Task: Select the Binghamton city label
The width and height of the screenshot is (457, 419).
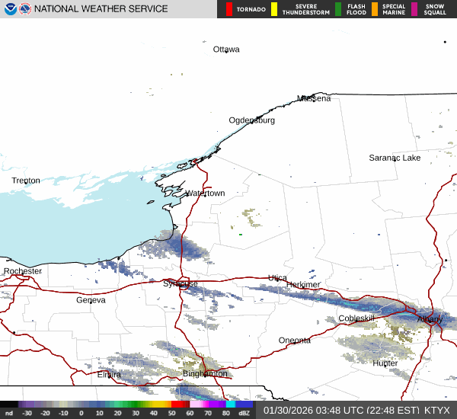Action: click(205, 374)
